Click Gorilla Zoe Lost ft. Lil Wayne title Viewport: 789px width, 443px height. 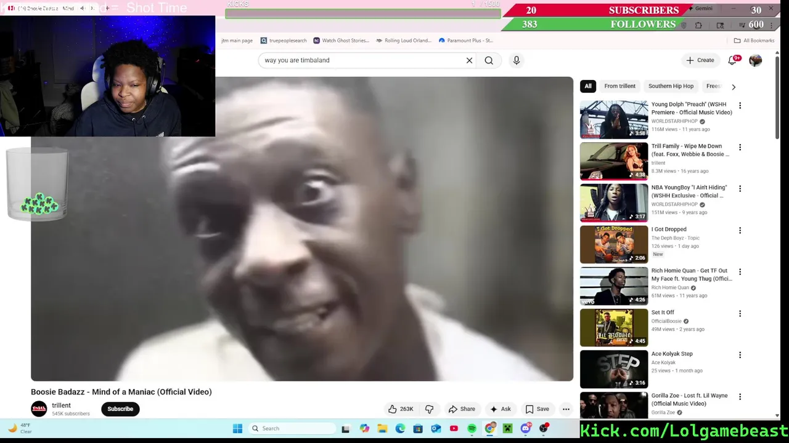(x=689, y=399)
